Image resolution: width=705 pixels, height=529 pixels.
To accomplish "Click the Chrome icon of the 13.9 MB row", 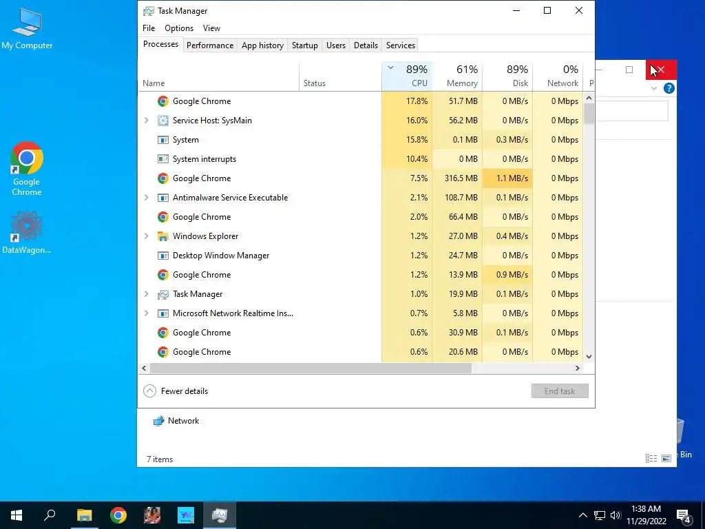I will (162, 275).
